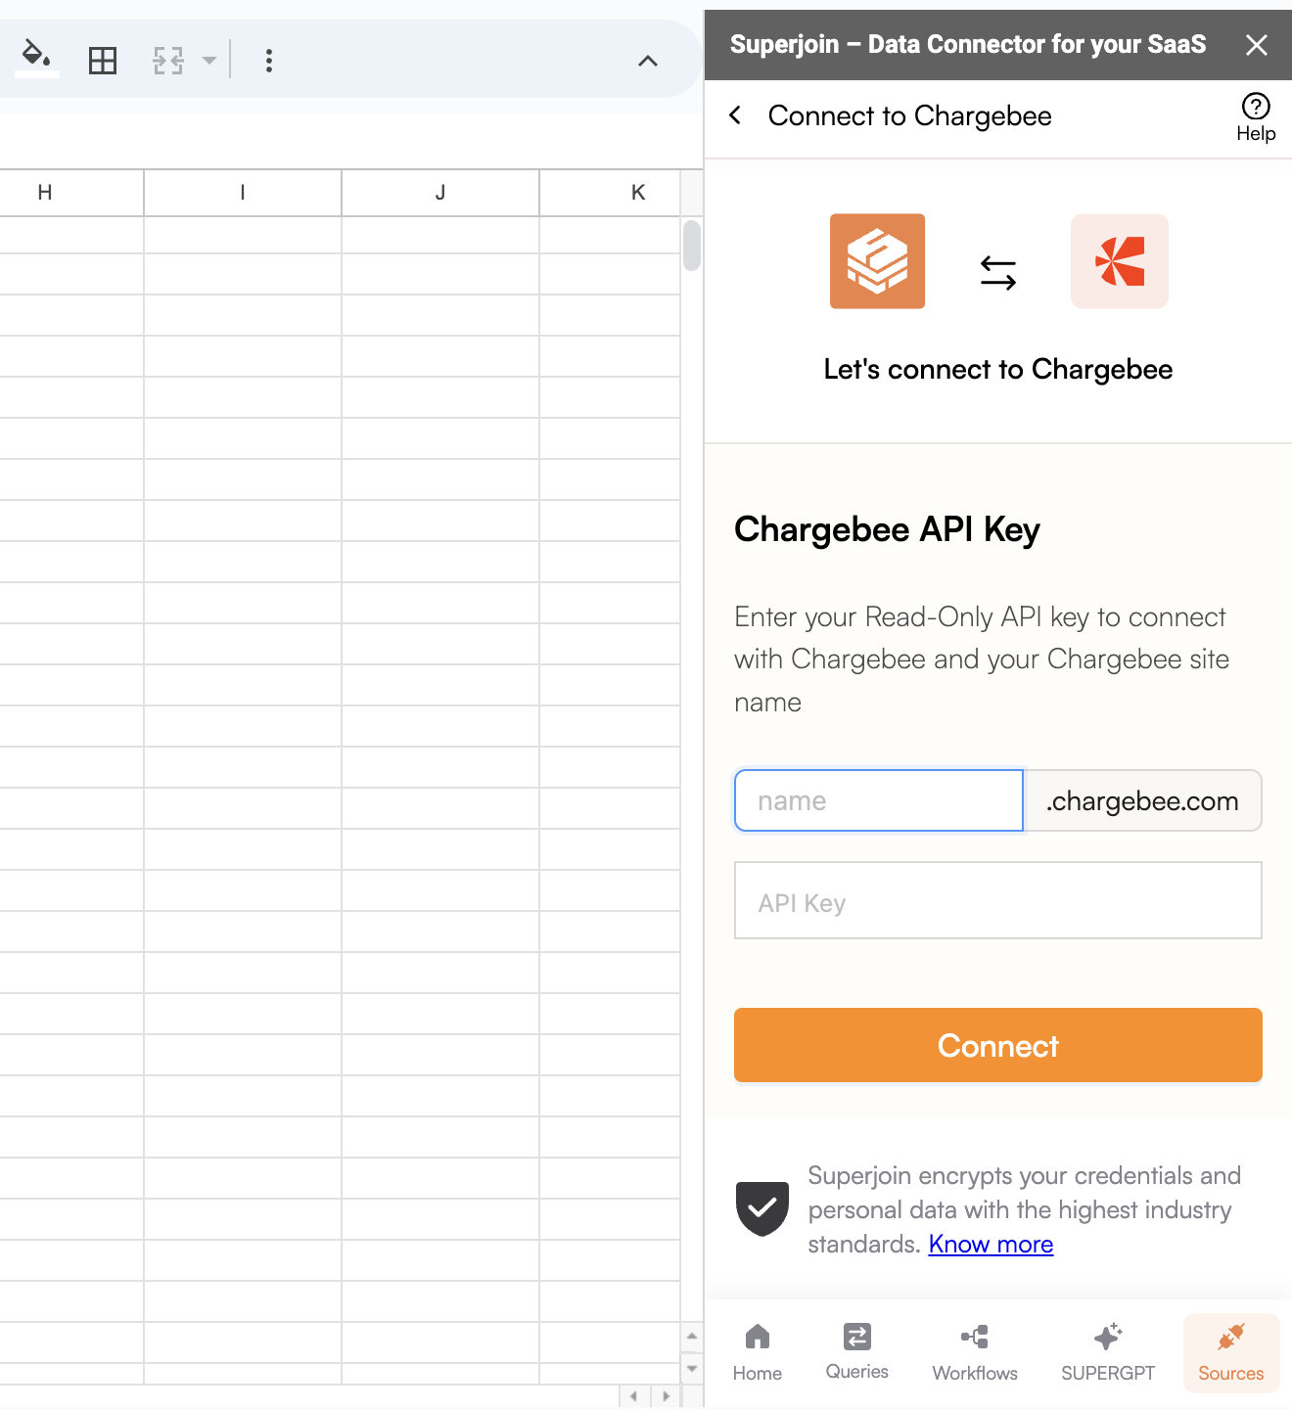Click the scroll left arrow button
1292x1409 pixels.
coord(634,1396)
